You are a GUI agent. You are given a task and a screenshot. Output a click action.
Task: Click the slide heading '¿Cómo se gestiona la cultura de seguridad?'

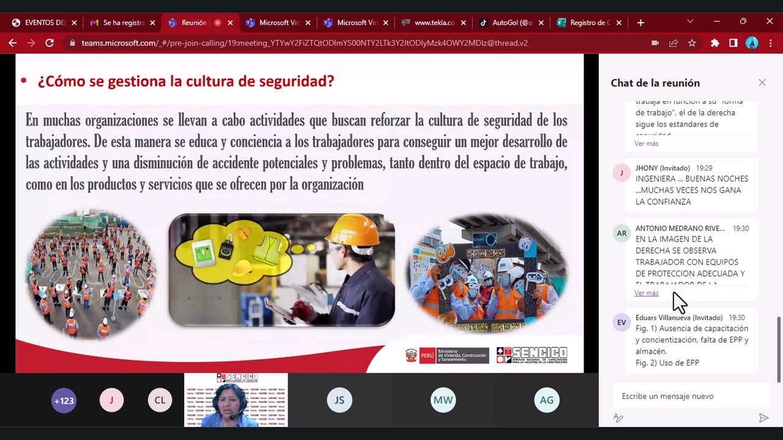coord(186,81)
